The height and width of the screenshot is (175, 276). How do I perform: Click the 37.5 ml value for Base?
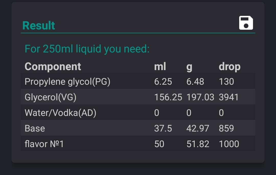163,128
